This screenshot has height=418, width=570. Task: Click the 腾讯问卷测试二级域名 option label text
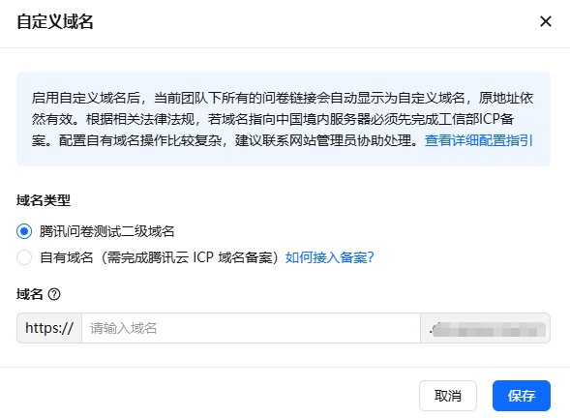tap(107, 231)
